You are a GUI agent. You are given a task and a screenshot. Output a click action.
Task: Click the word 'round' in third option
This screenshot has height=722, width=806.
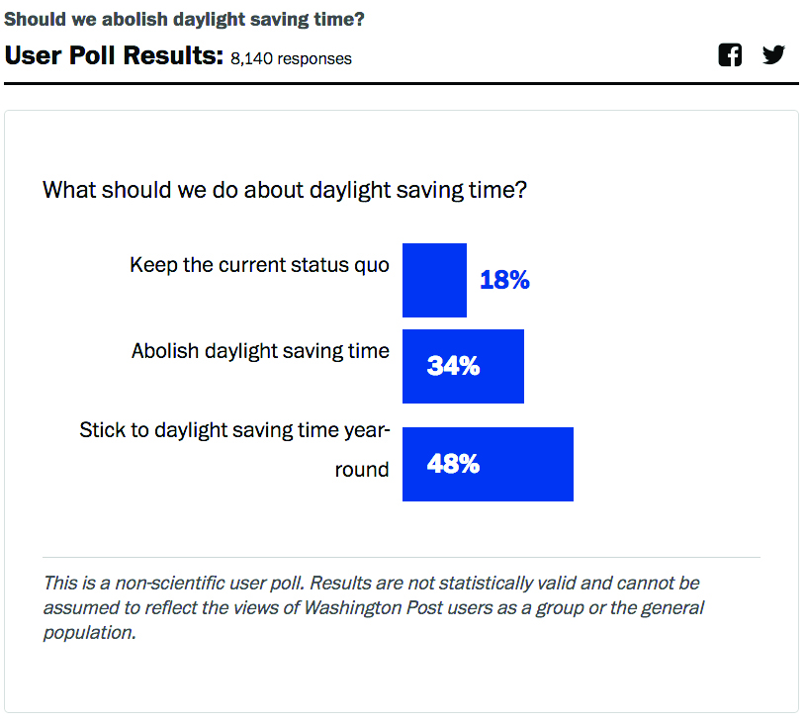coord(362,470)
